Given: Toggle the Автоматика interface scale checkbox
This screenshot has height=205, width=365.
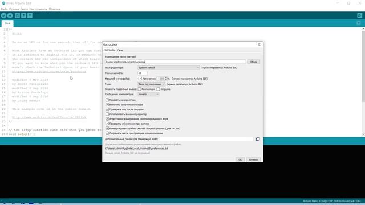Looking at the screenshot, I should pos(140,79).
